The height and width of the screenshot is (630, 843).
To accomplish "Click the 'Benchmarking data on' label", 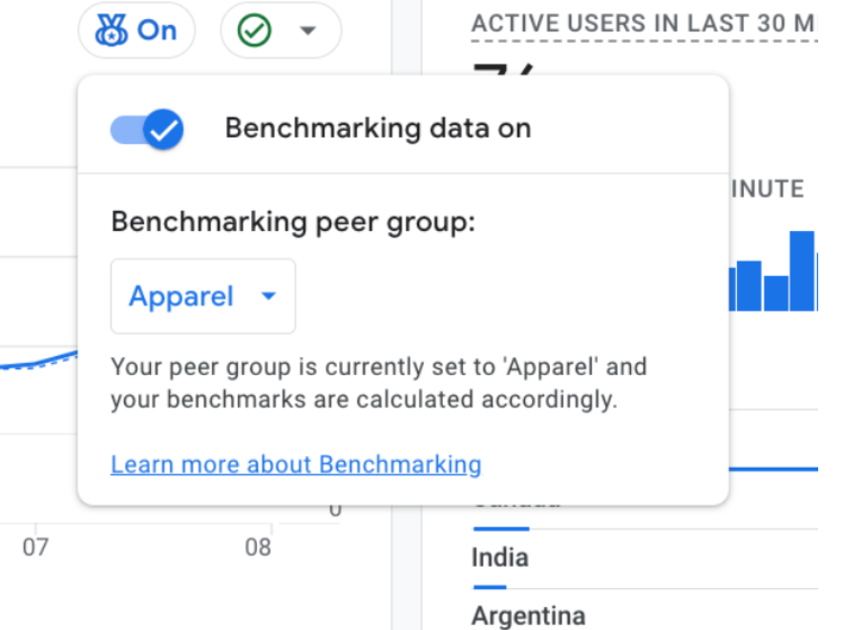I will pos(378,128).
